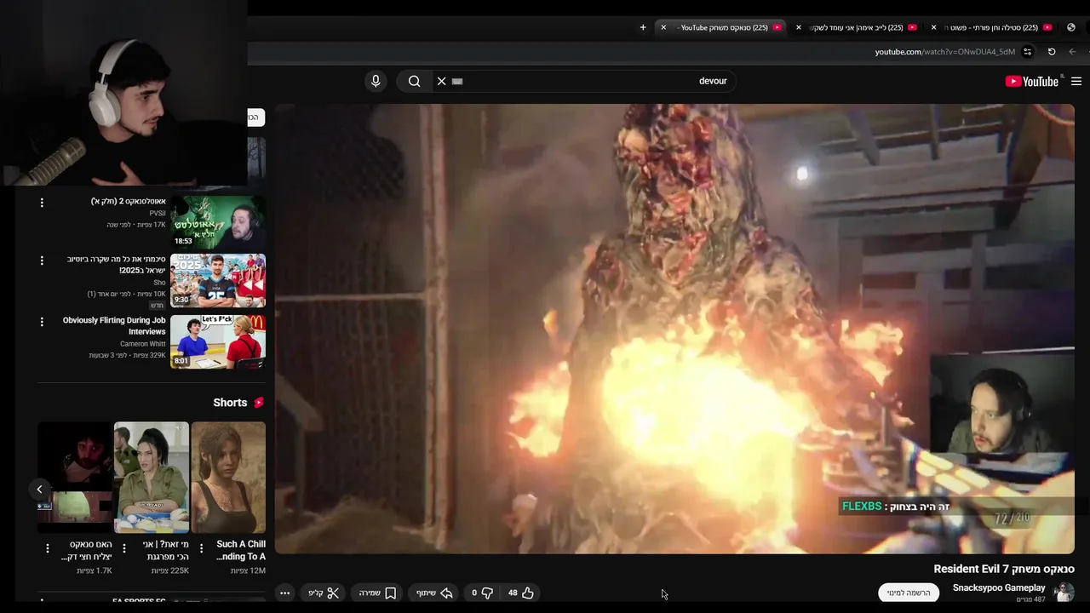Open the האם סנאקס short thumbnail

click(75, 478)
